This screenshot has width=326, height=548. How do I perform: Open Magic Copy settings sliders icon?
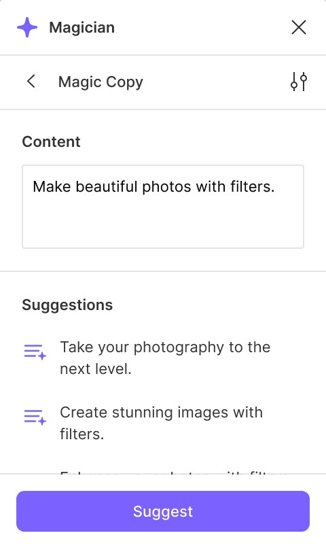(x=299, y=82)
